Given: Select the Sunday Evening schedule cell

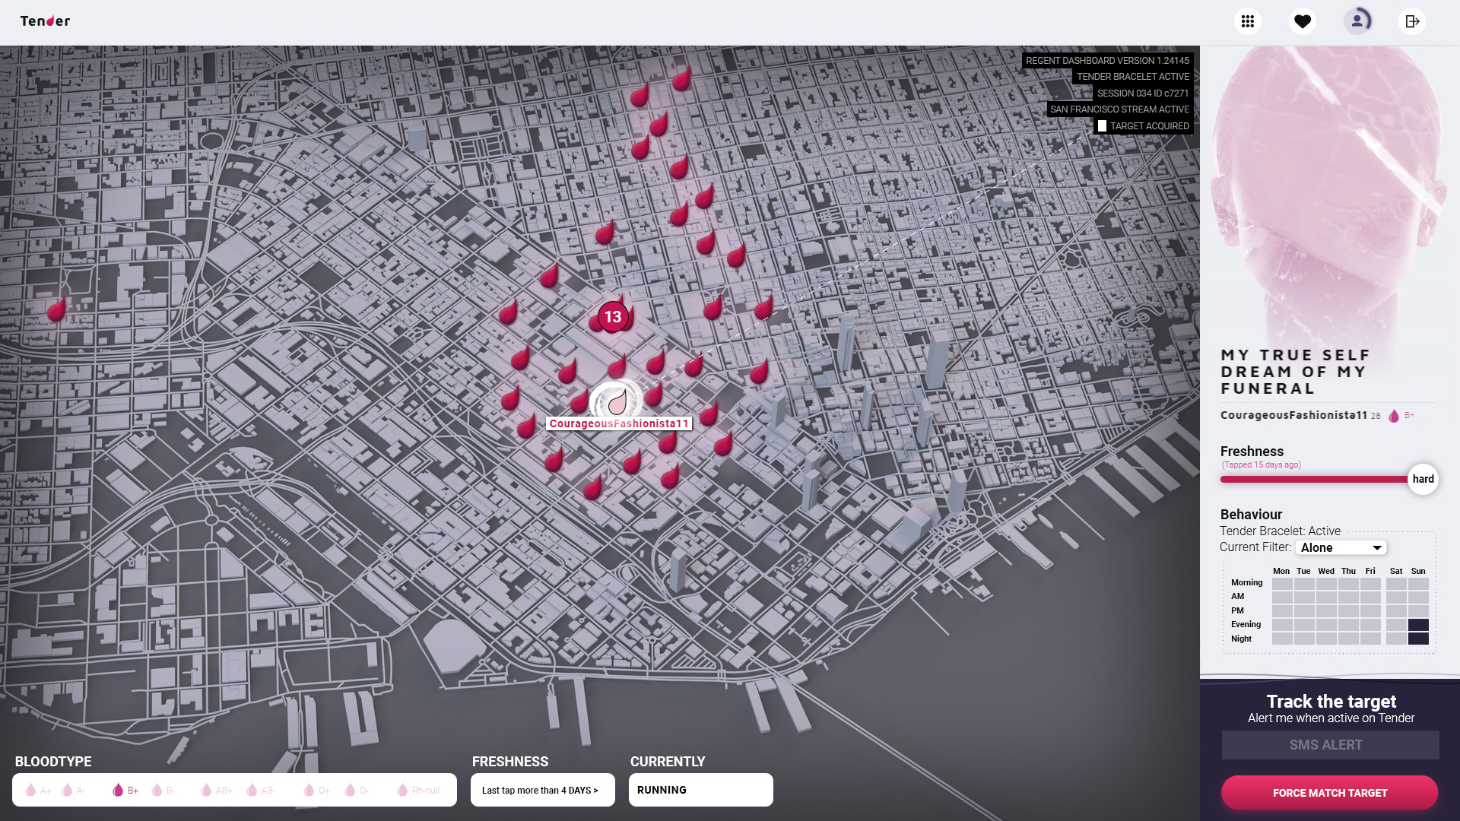Looking at the screenshot, I should [1418, 625].
